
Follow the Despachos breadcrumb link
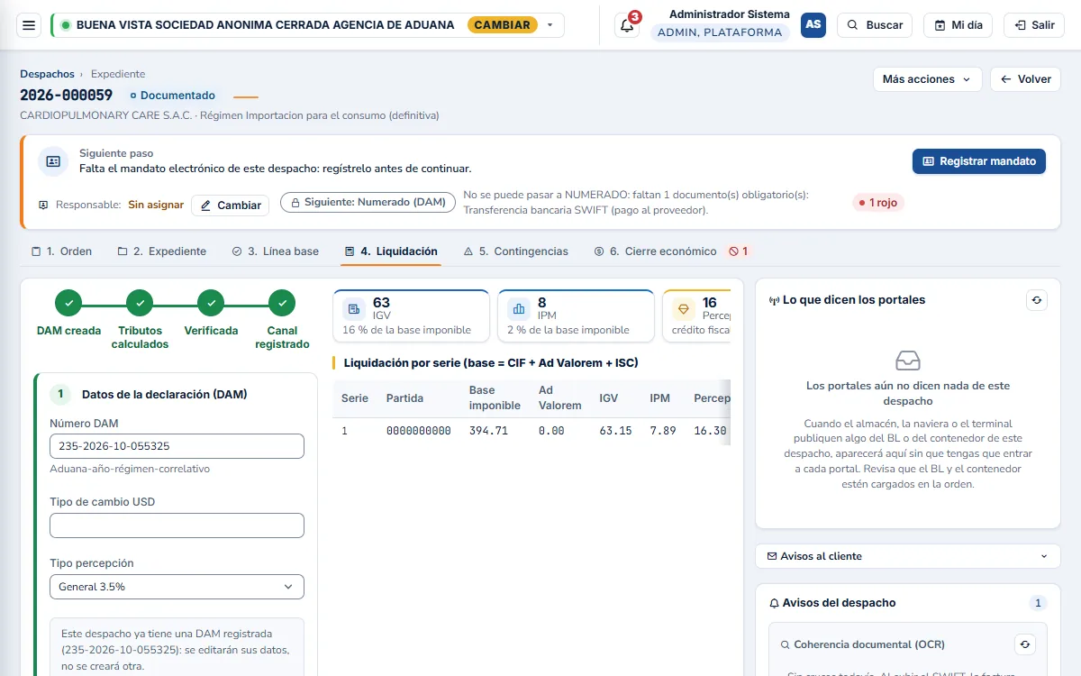click(x=47, y=74)
